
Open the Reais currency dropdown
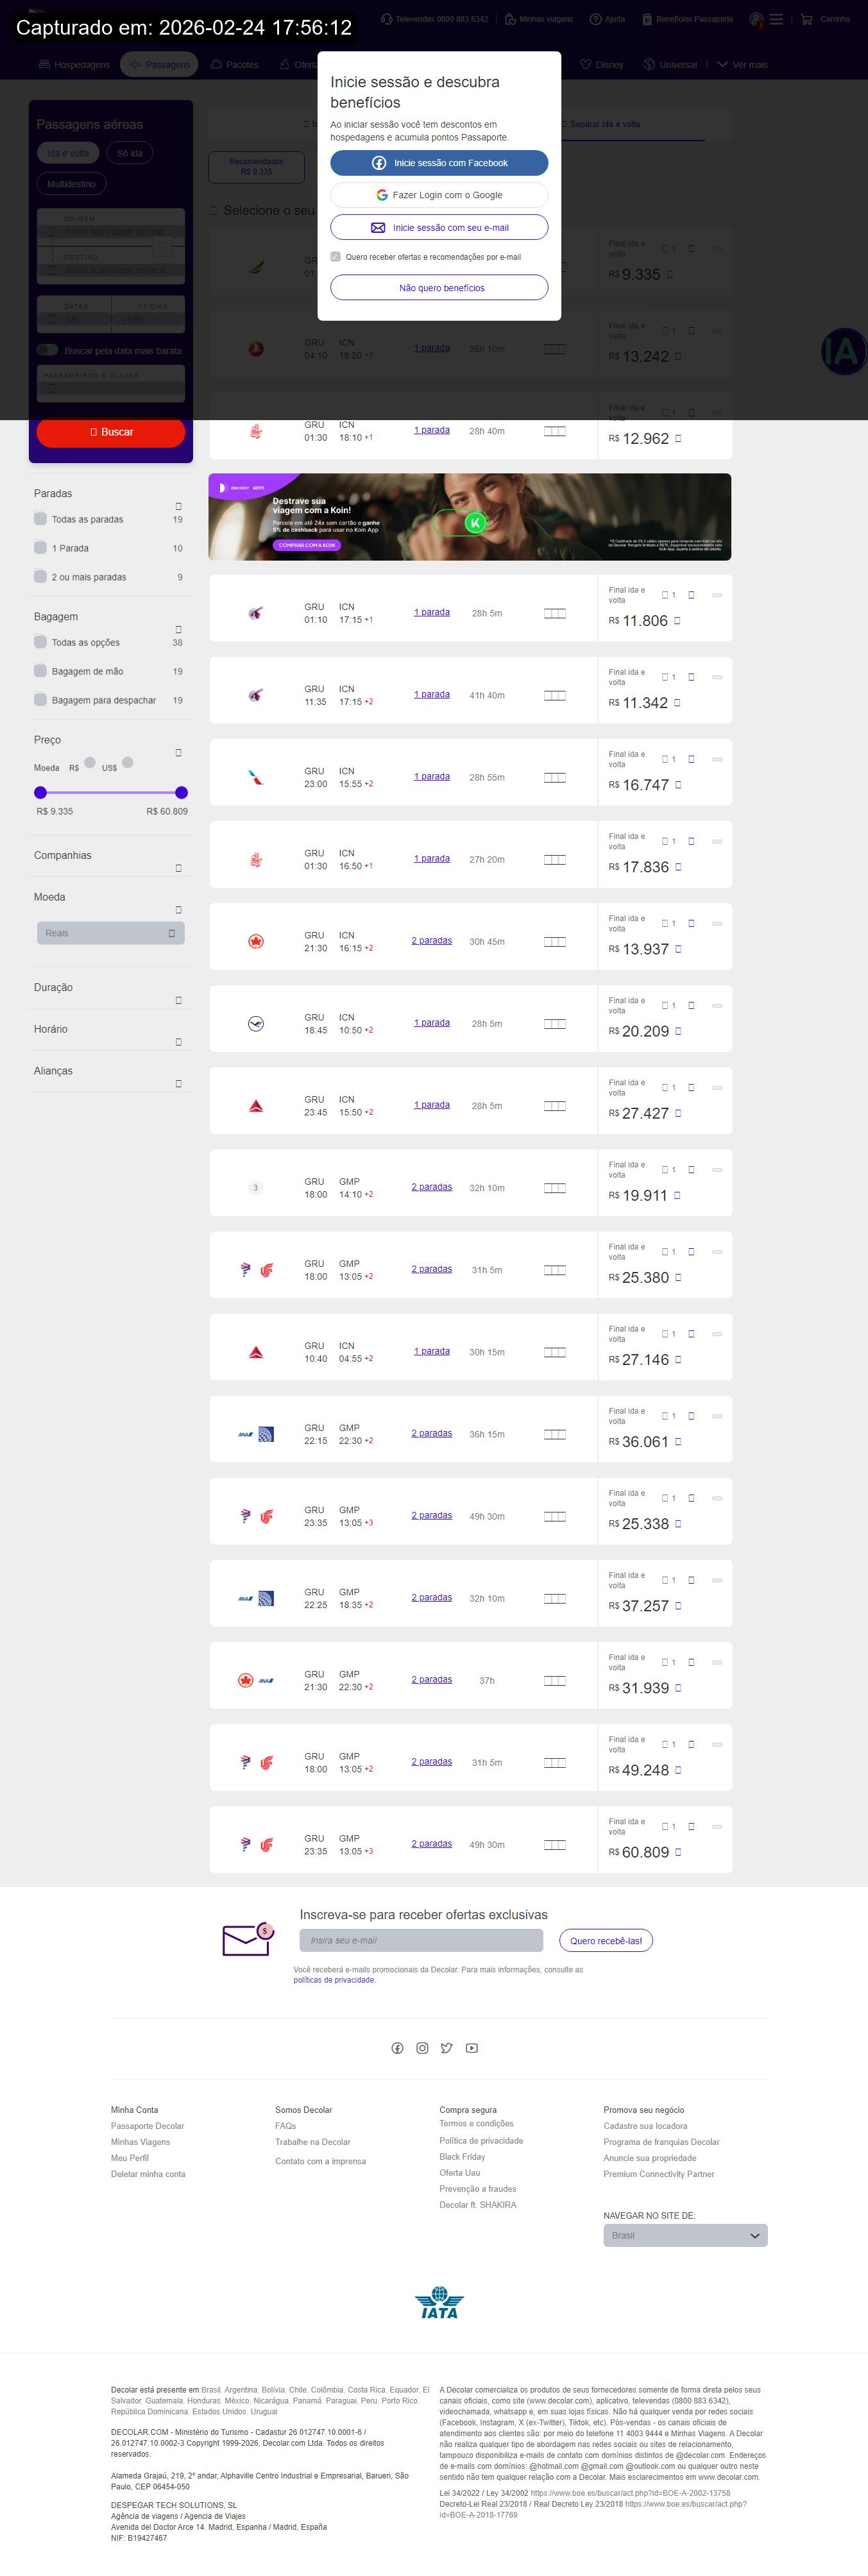click(111, 933)
